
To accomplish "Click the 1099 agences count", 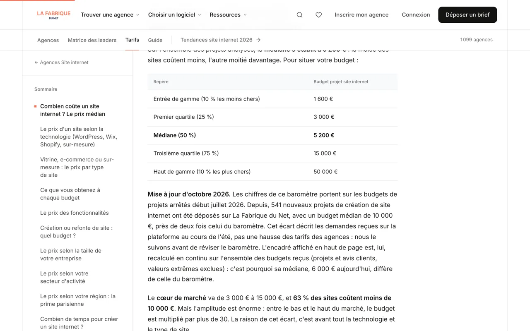I will (476, 40).
